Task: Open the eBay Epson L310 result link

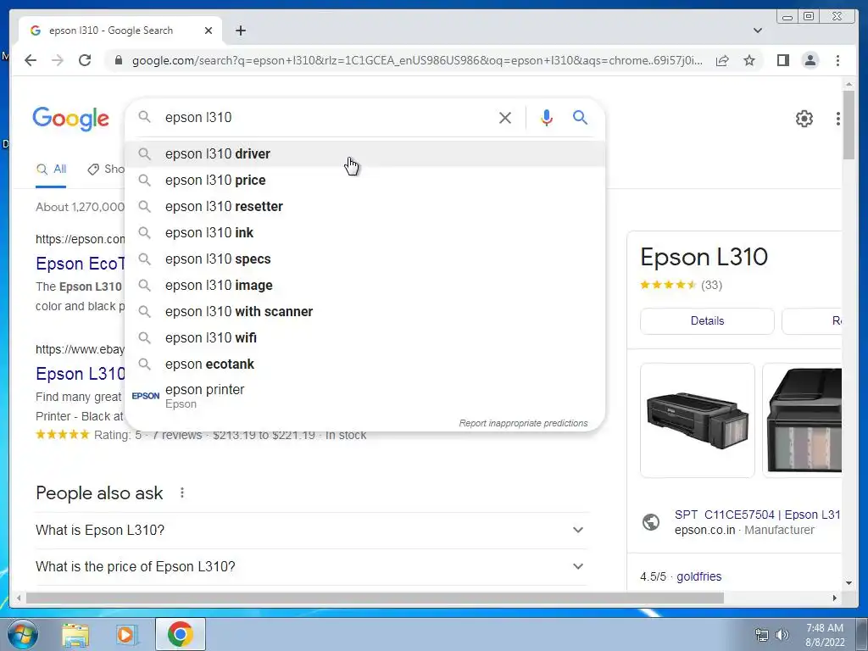Action: pyautogui.click(x=81, y=374)
